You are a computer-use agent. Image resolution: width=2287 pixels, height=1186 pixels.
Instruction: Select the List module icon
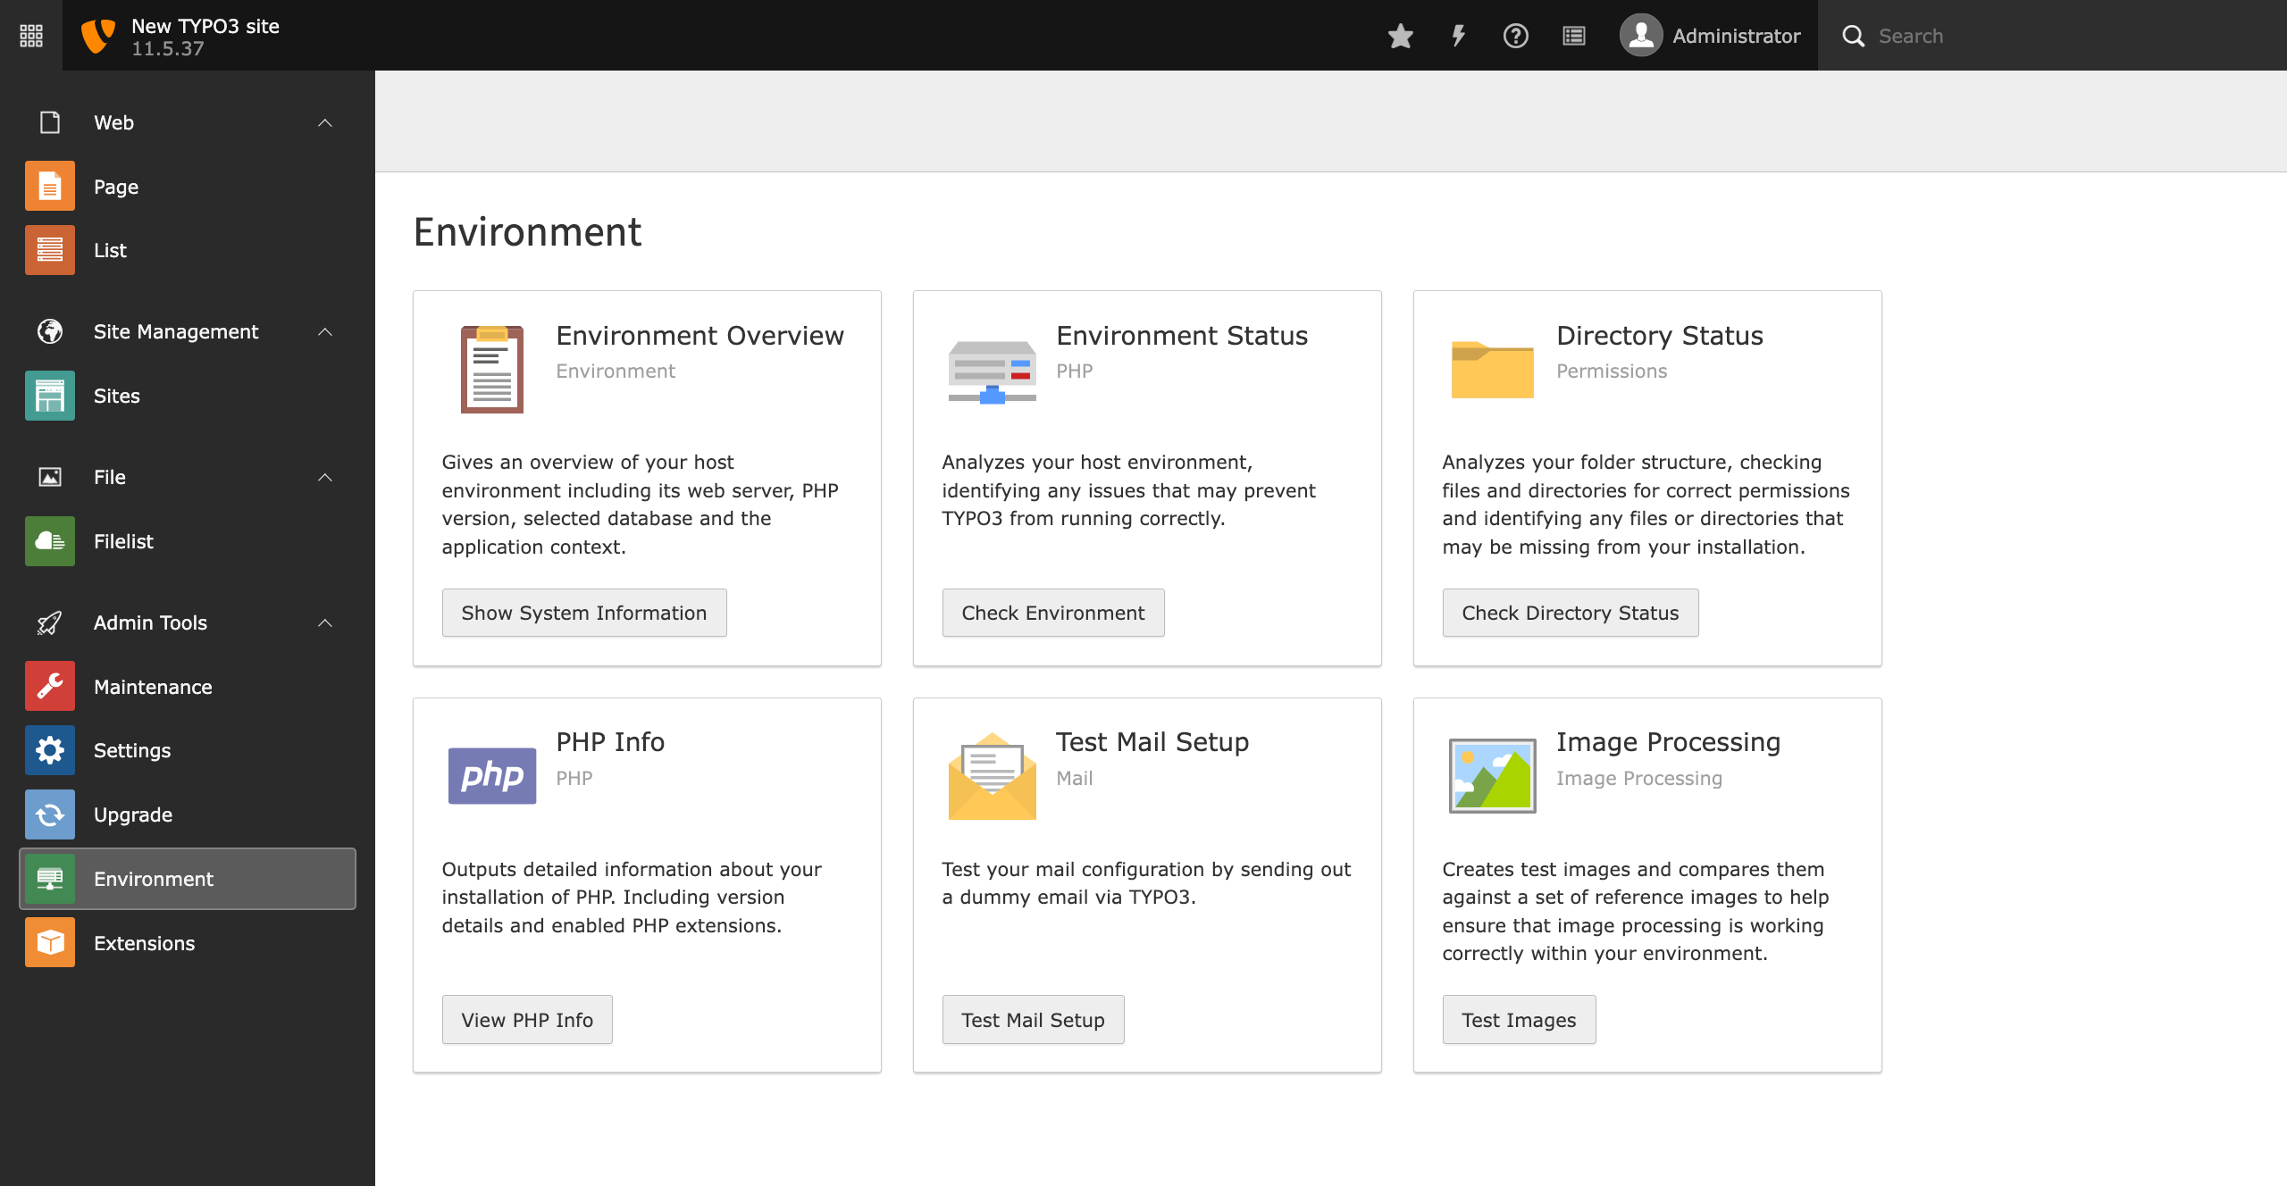pyautogui.click(x=49, y=250)
